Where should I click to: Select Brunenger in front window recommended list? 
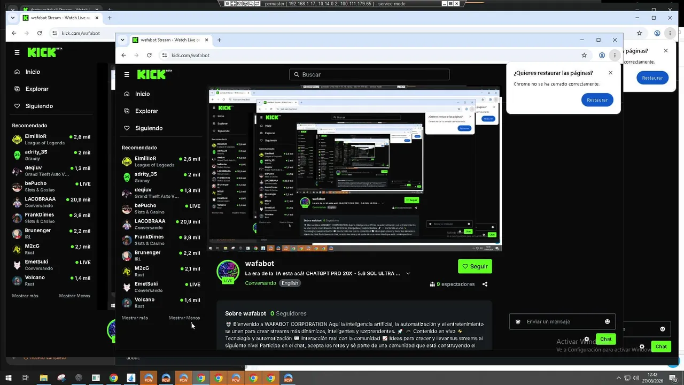[161, 256]
